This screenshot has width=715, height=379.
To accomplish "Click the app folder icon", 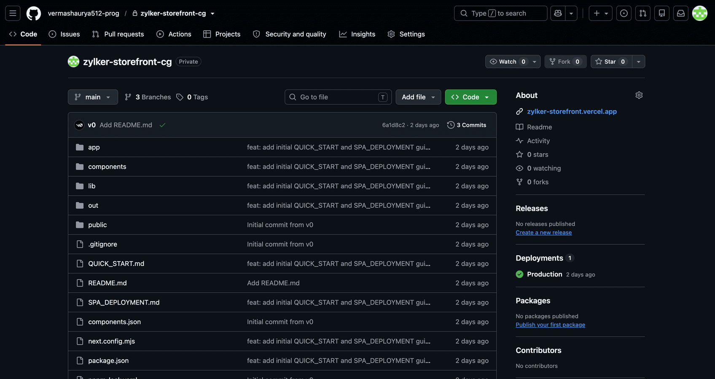I will click(x=80, y=147).
